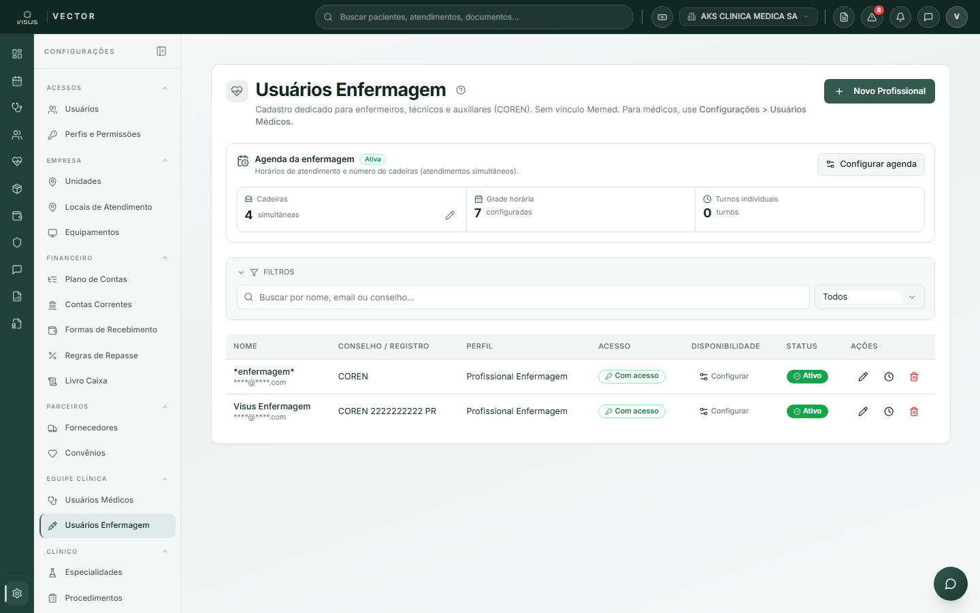Open Locais de Atendimento
Image resolution: width=980 pixels, height=613 pixels.
108,207
